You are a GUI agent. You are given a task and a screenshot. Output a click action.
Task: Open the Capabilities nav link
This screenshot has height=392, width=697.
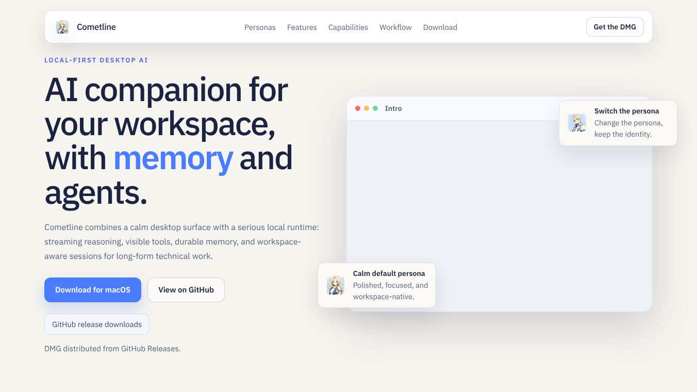[348, 27]
